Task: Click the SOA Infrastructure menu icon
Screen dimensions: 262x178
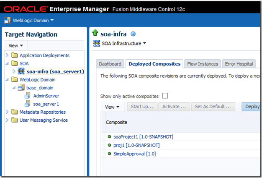Action: (97, 43)
